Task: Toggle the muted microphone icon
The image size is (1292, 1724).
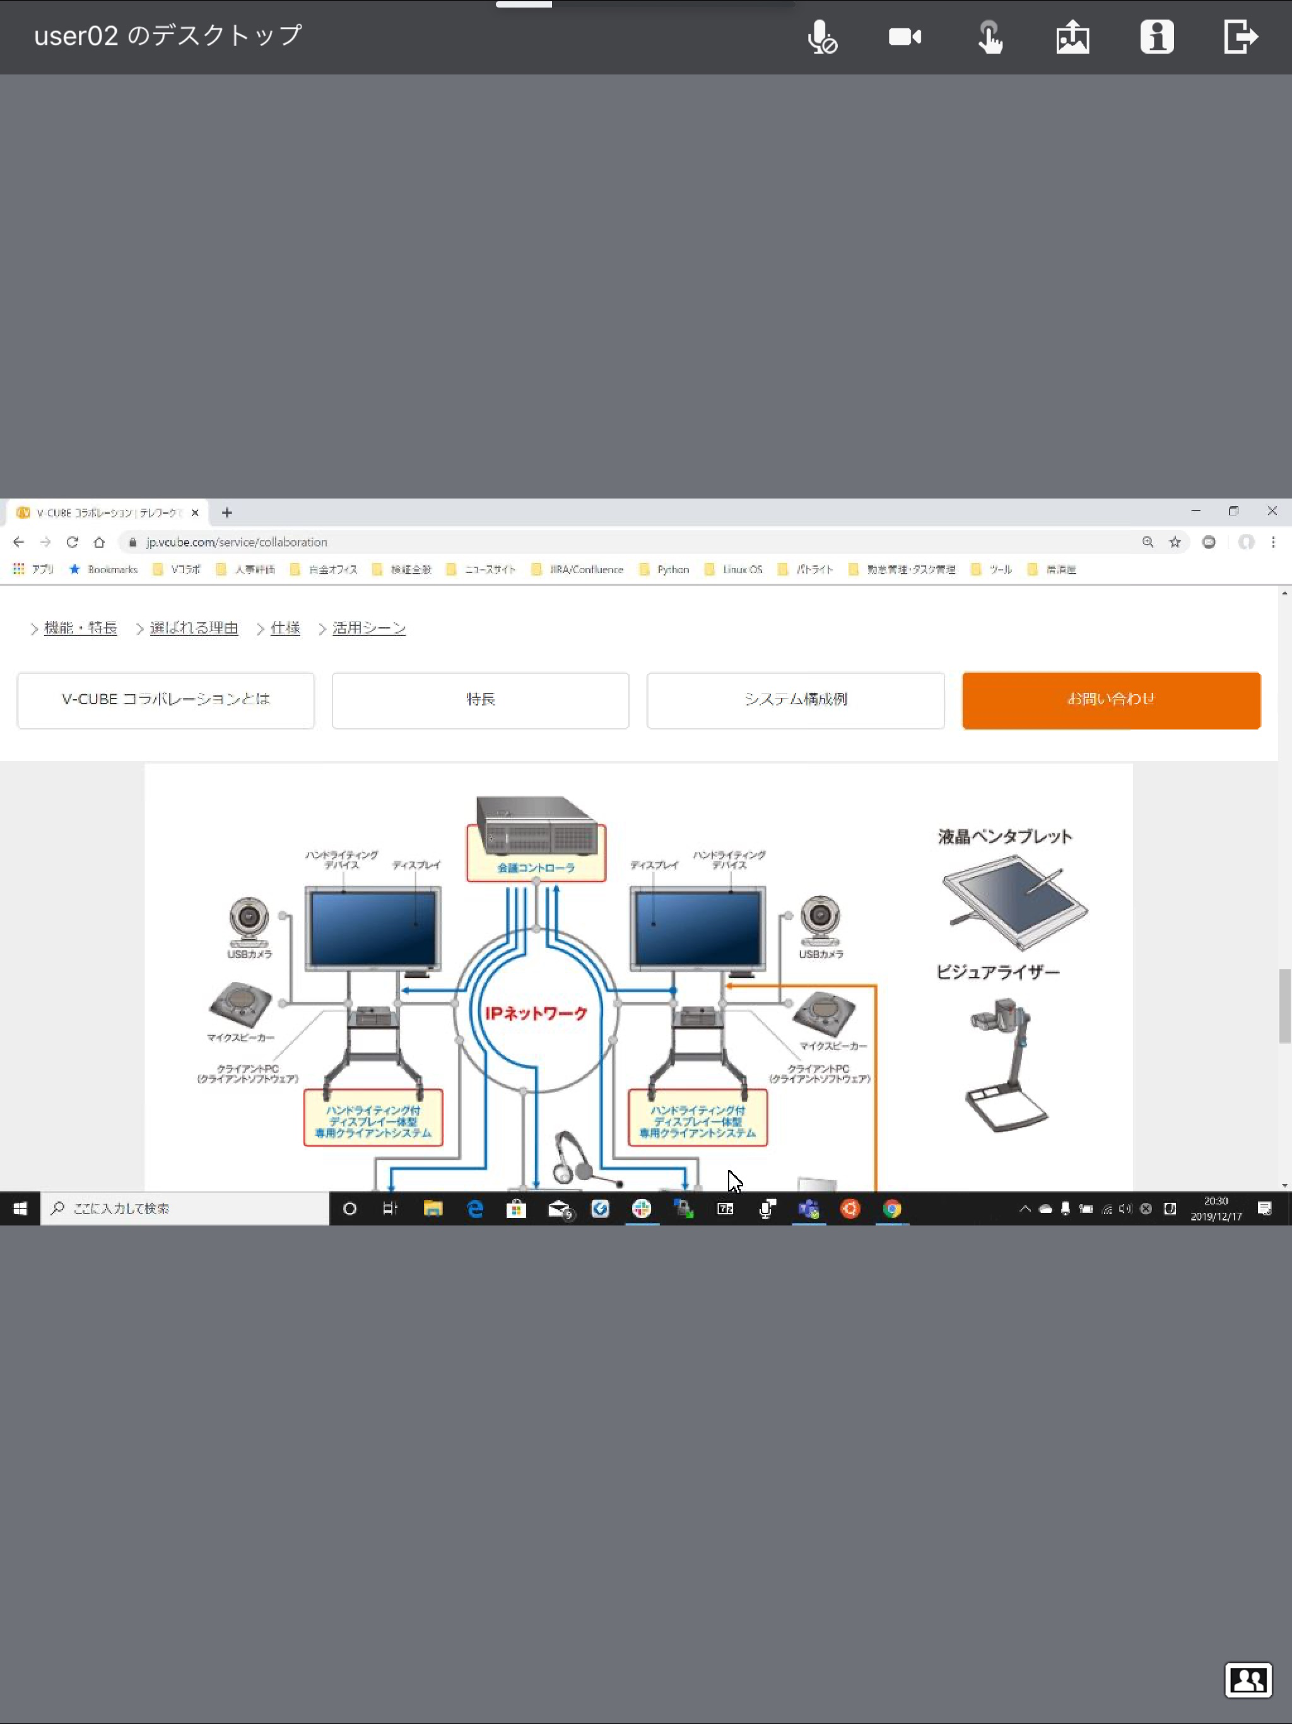Action: tap(821, 37)
